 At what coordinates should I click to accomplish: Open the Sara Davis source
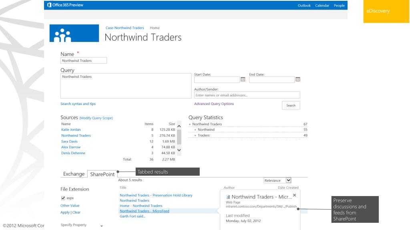click(69, 141)
